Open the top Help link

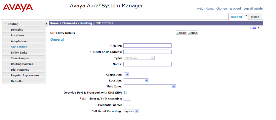(200, 9)
